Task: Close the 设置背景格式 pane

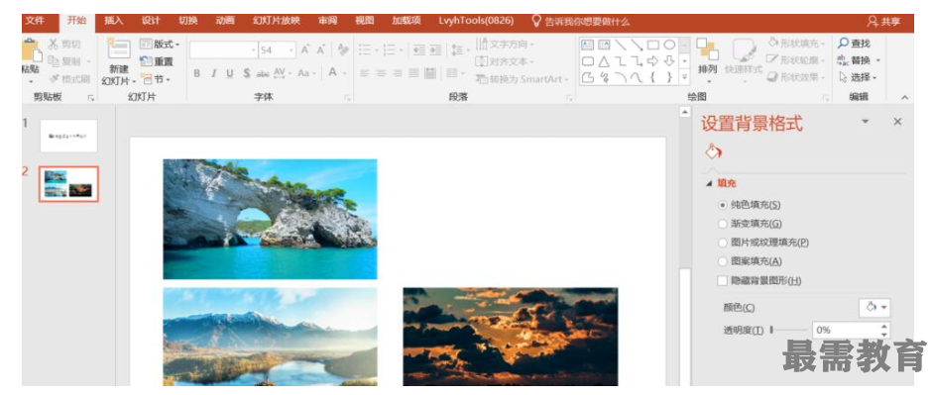Action: pos(898,121)
